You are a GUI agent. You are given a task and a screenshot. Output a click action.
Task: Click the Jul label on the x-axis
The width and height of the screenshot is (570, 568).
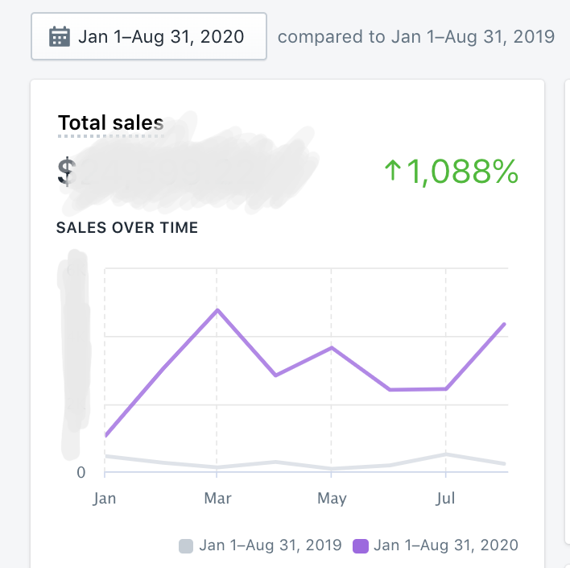pyautogui.click(x=445, y=499)
